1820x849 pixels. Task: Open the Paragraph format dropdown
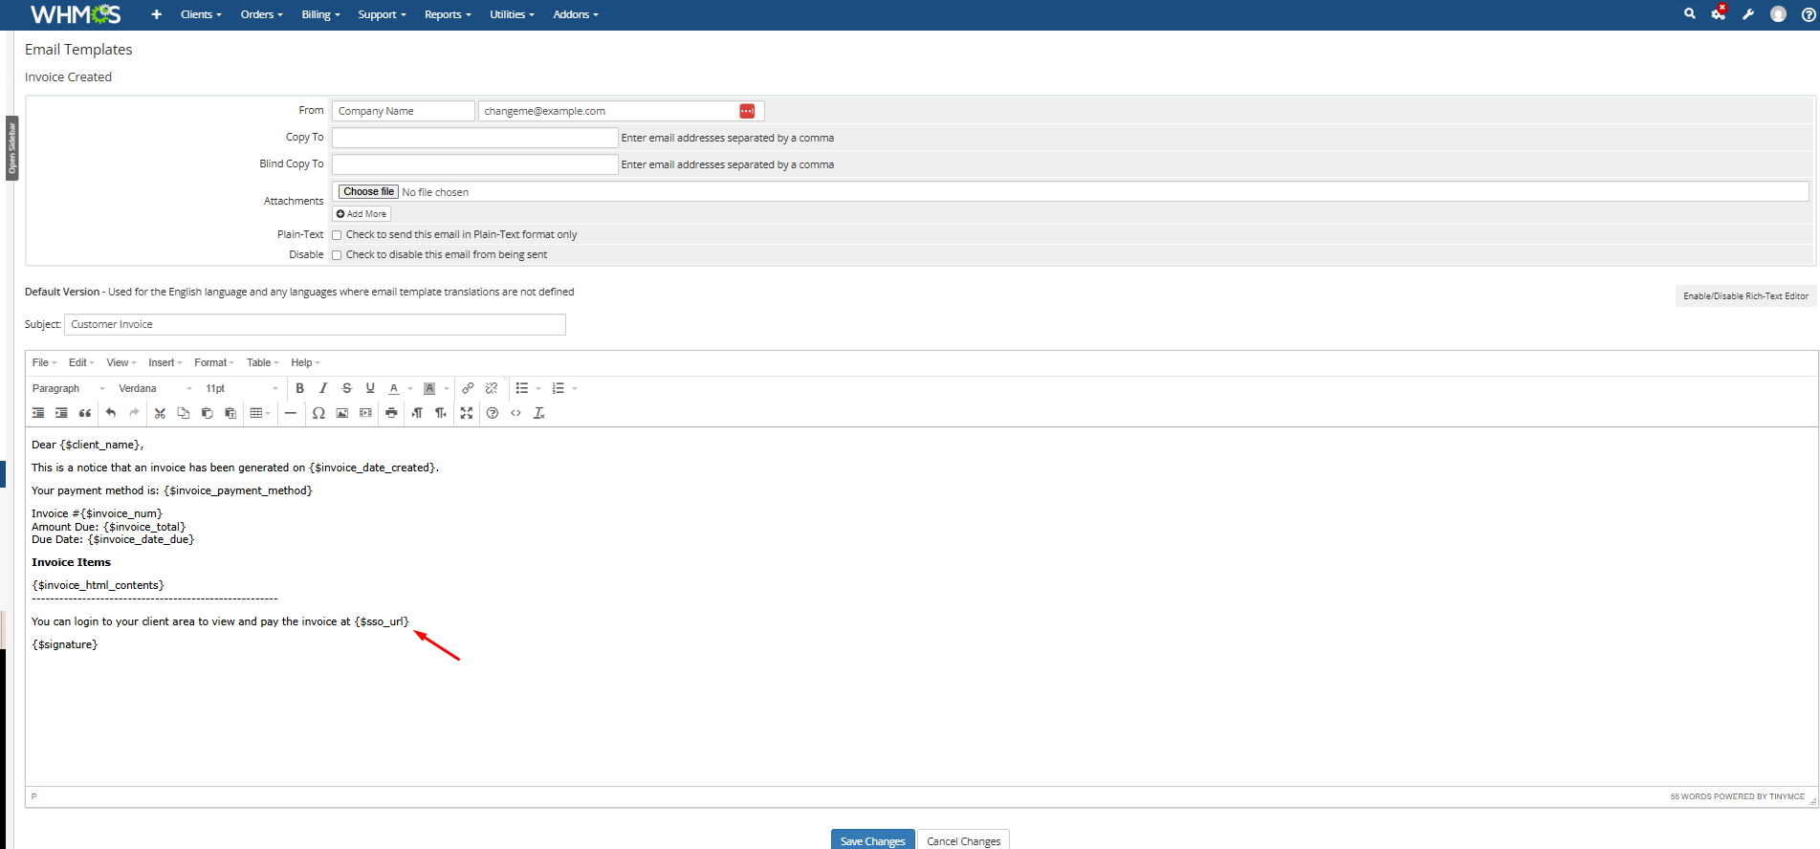pyautogui.click(x=68, y=388)
